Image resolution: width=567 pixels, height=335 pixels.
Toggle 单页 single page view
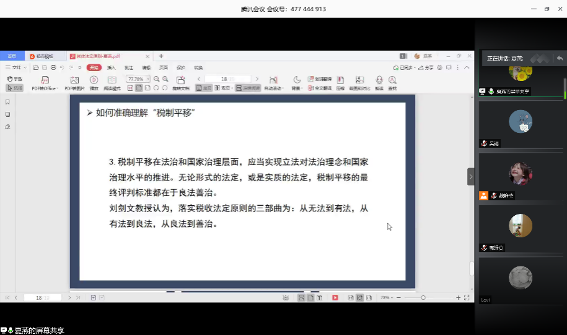pyautogui.click(x=204, y=88)
